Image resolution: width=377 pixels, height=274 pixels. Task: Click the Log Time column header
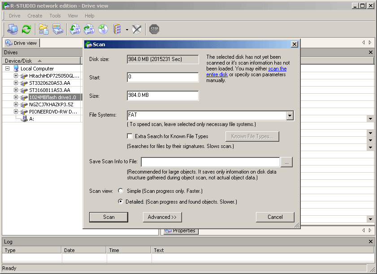tap(129, 250)
